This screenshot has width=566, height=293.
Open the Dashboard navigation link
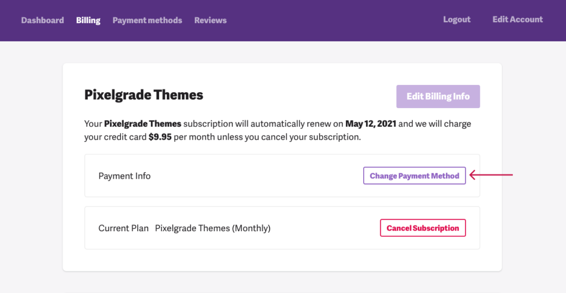pyautogui.click(x=42, y=20)
